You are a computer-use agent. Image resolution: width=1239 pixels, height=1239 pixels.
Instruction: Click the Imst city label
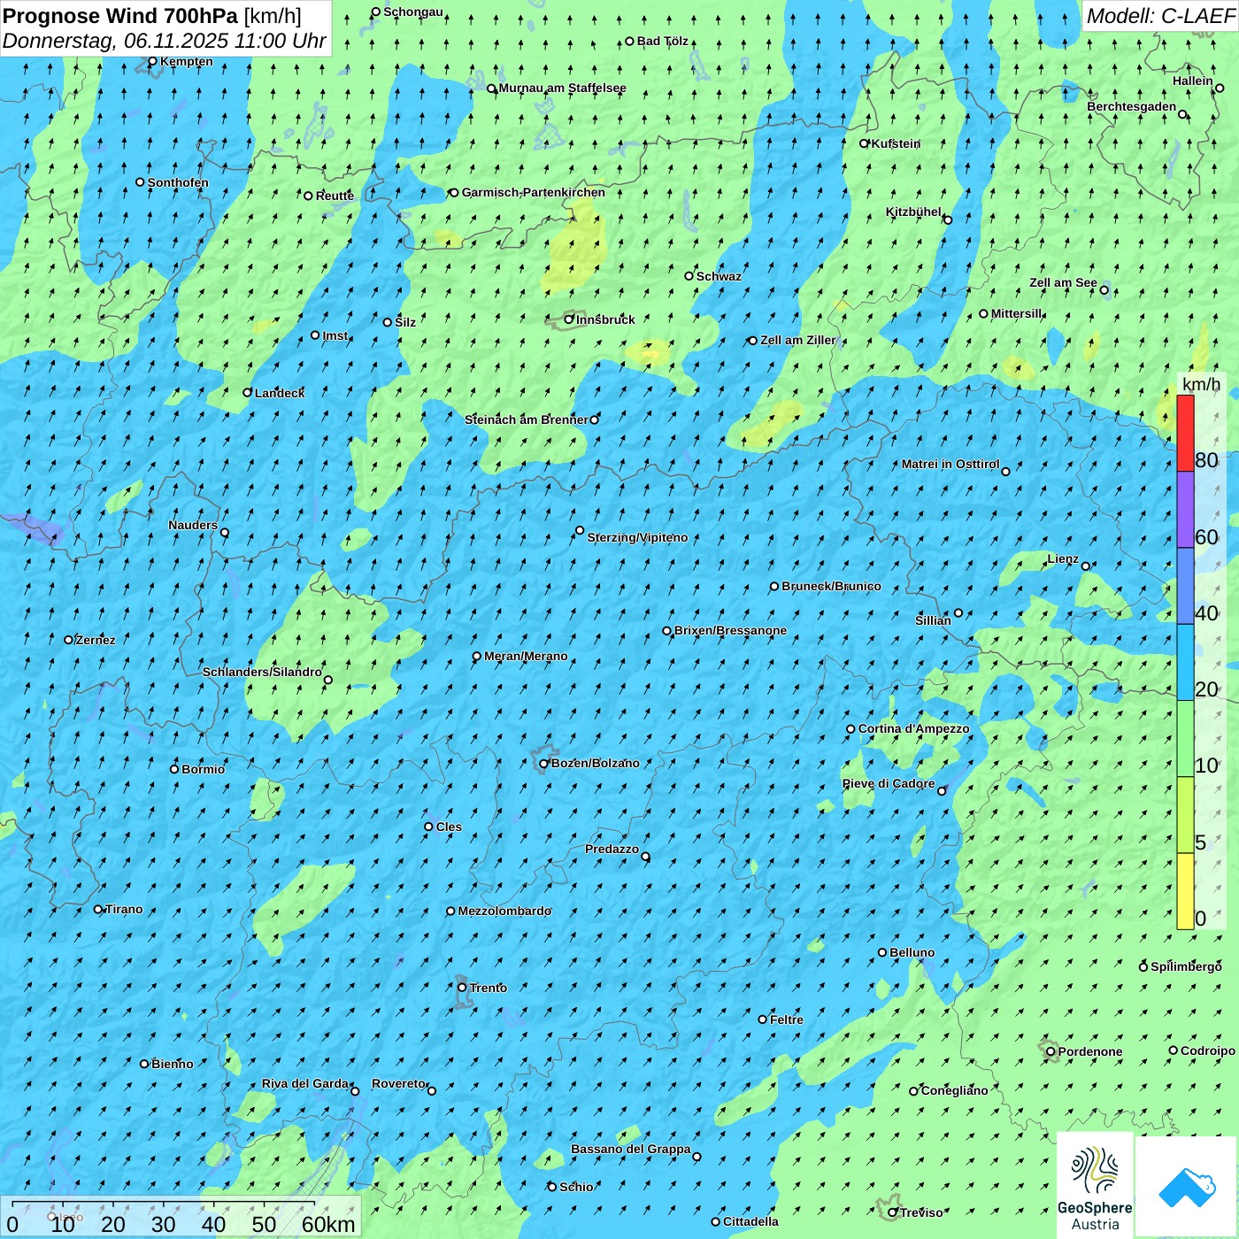335,335
